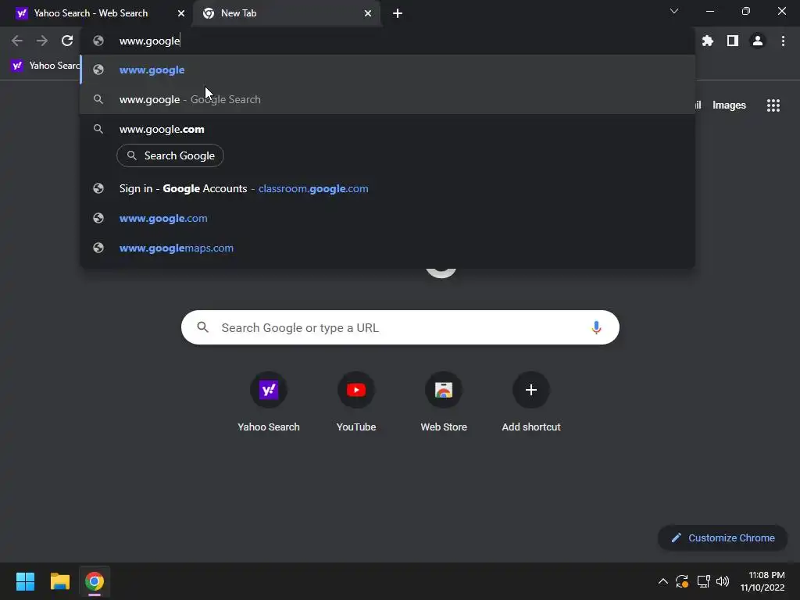Open the Yahoo Search shortcut tile
Image resolution: width=800 pixels, height=600 pixels.
[x=269, y=402]
